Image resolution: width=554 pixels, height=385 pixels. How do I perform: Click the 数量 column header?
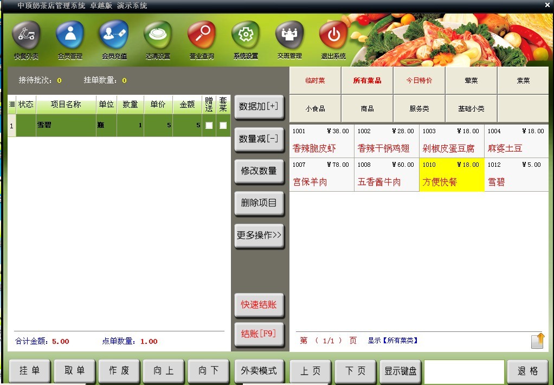pos(131,105)
